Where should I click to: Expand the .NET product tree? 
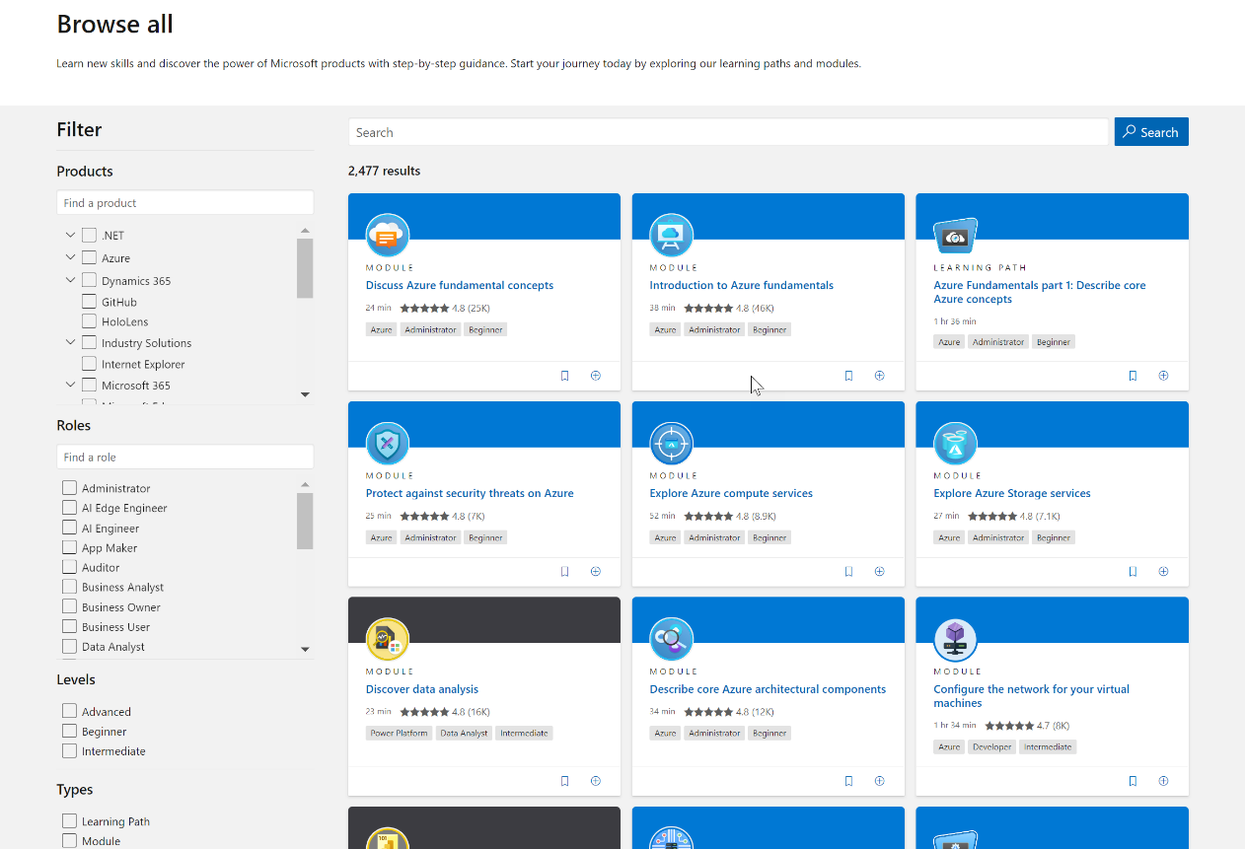[x=70, y=235]
